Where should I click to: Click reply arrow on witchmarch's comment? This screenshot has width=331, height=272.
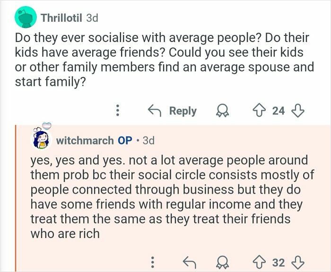click(x=189, y=263)
